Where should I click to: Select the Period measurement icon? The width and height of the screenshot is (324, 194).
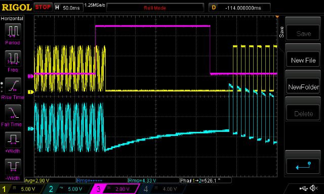(13, 31)
